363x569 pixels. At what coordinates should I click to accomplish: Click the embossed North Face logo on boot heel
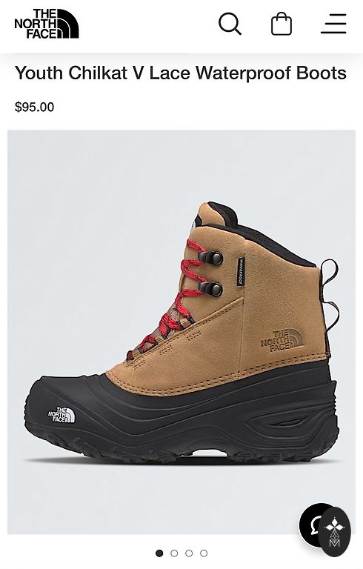tap(282, 341)
